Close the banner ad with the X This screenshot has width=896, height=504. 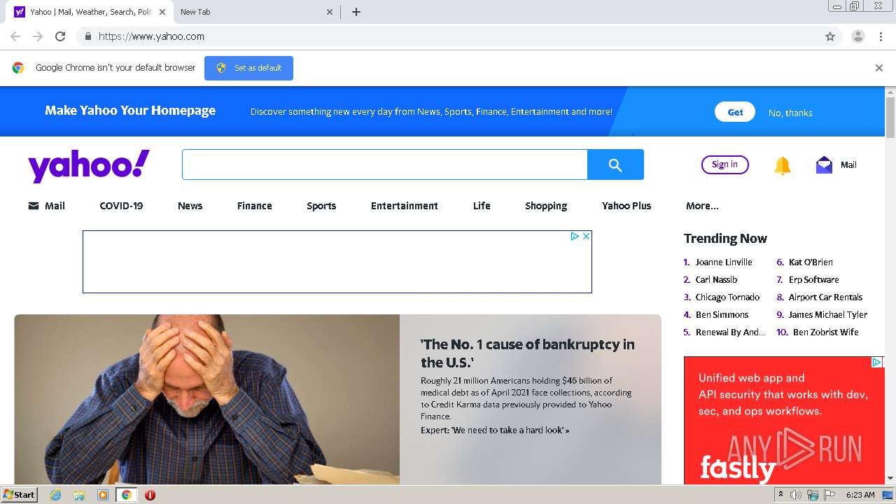(x=587, y=237)
